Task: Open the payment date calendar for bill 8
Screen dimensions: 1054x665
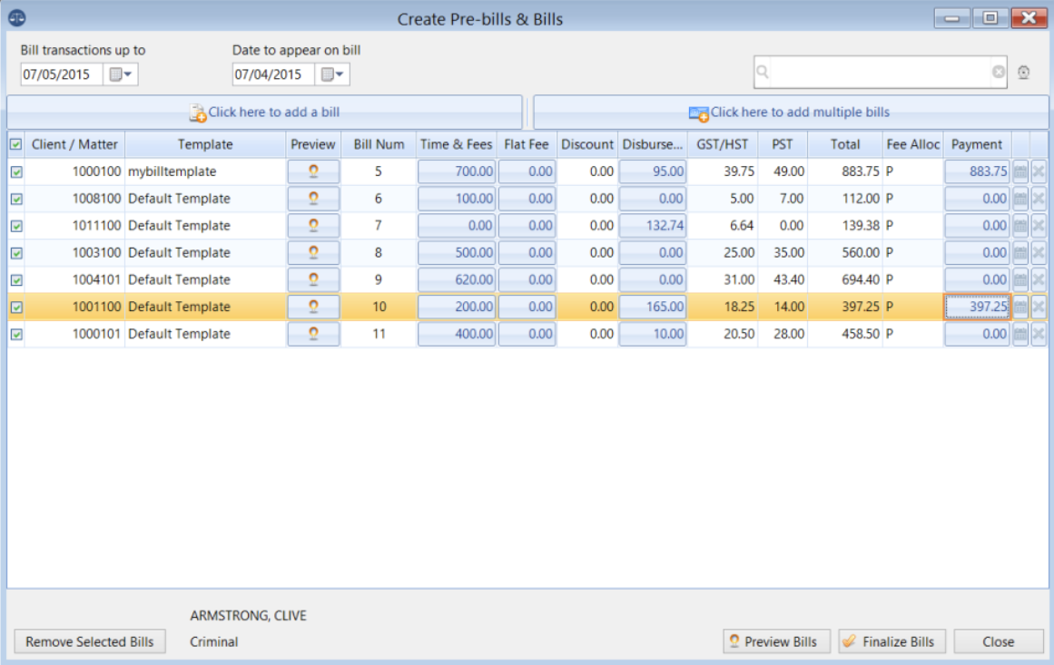Action: click(1019, 252)
